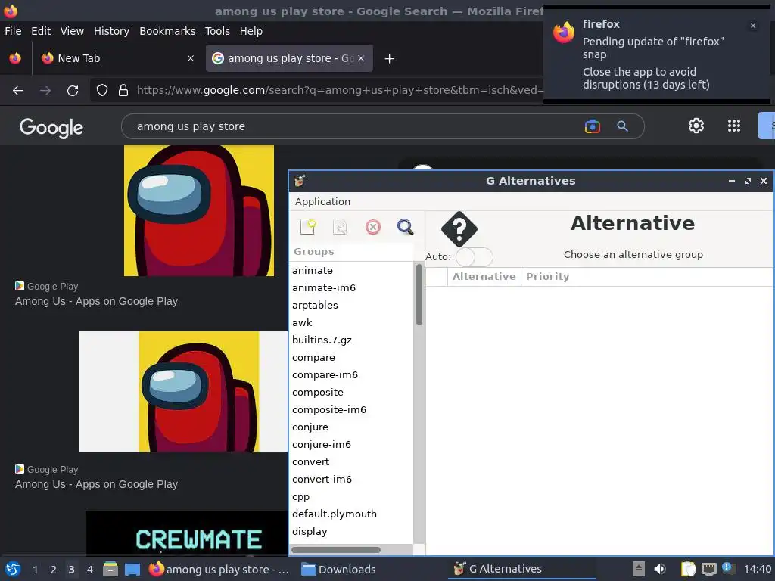Click the Alternative column header

point(484,277)
